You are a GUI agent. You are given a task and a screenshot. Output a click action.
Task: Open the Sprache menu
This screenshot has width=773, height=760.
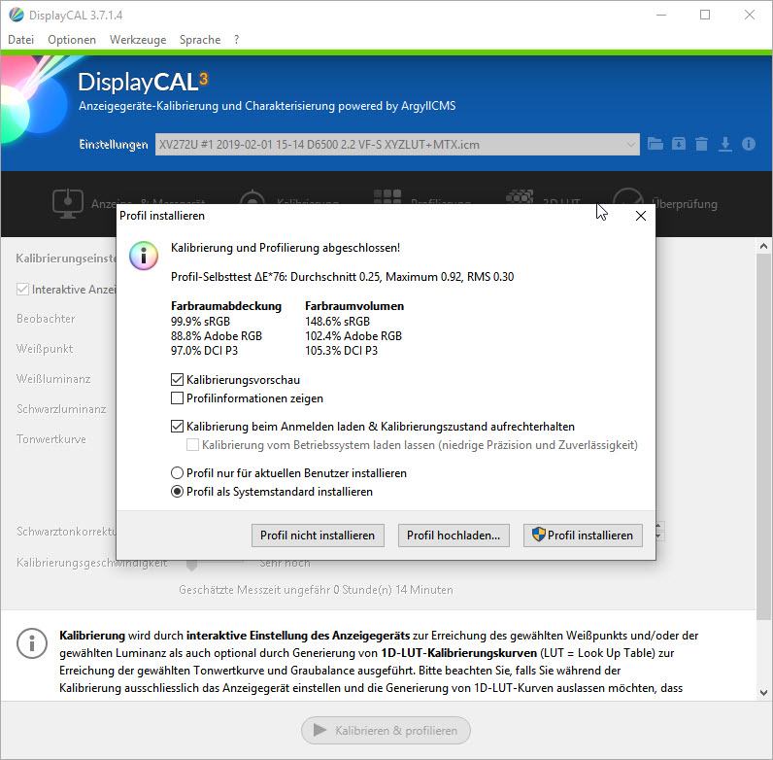pos(200,40)
